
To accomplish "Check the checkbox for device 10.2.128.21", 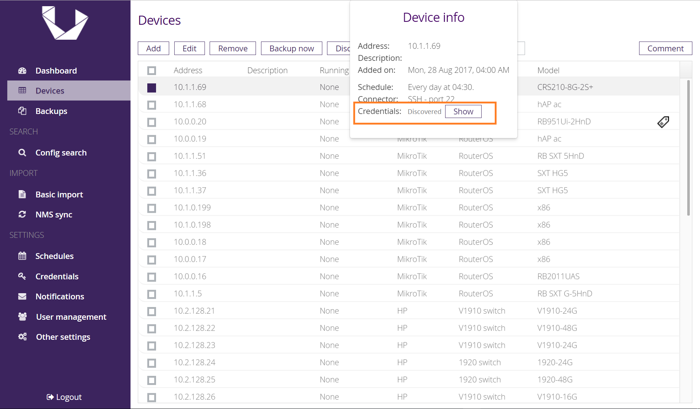I will [152, 311].
